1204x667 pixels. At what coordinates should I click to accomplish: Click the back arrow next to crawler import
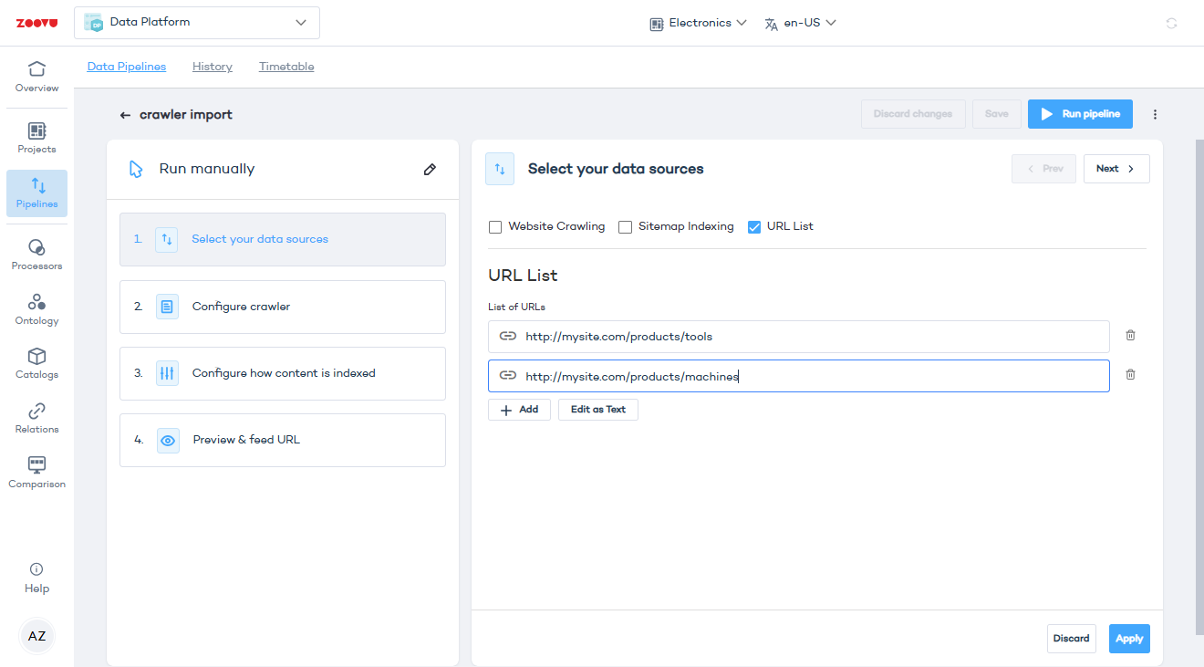click(x=125, y=115)
